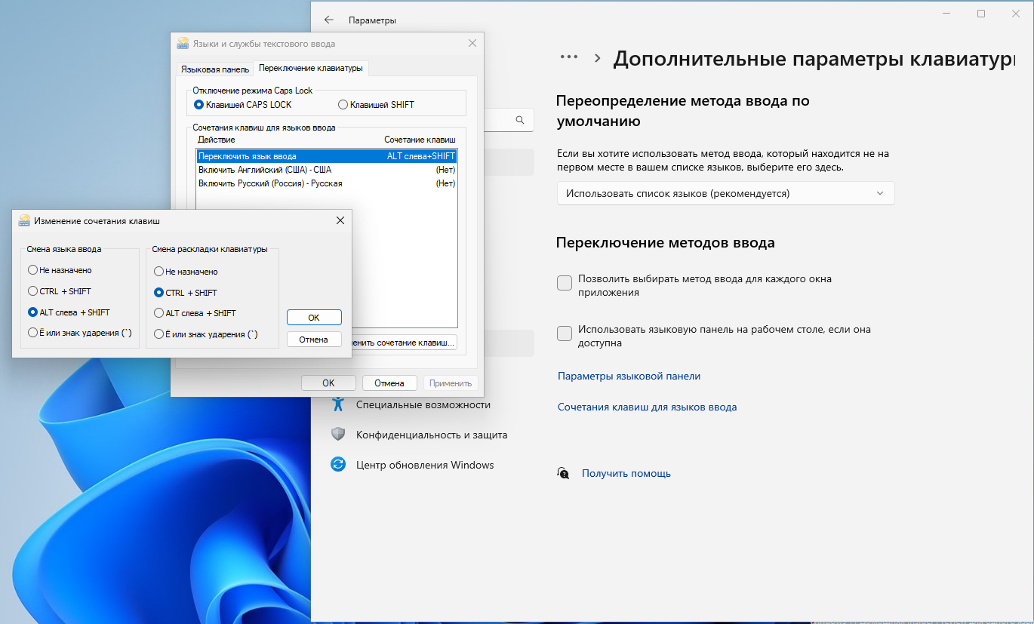
Task: Minimize the Параметры window
Action: (946, 14)
